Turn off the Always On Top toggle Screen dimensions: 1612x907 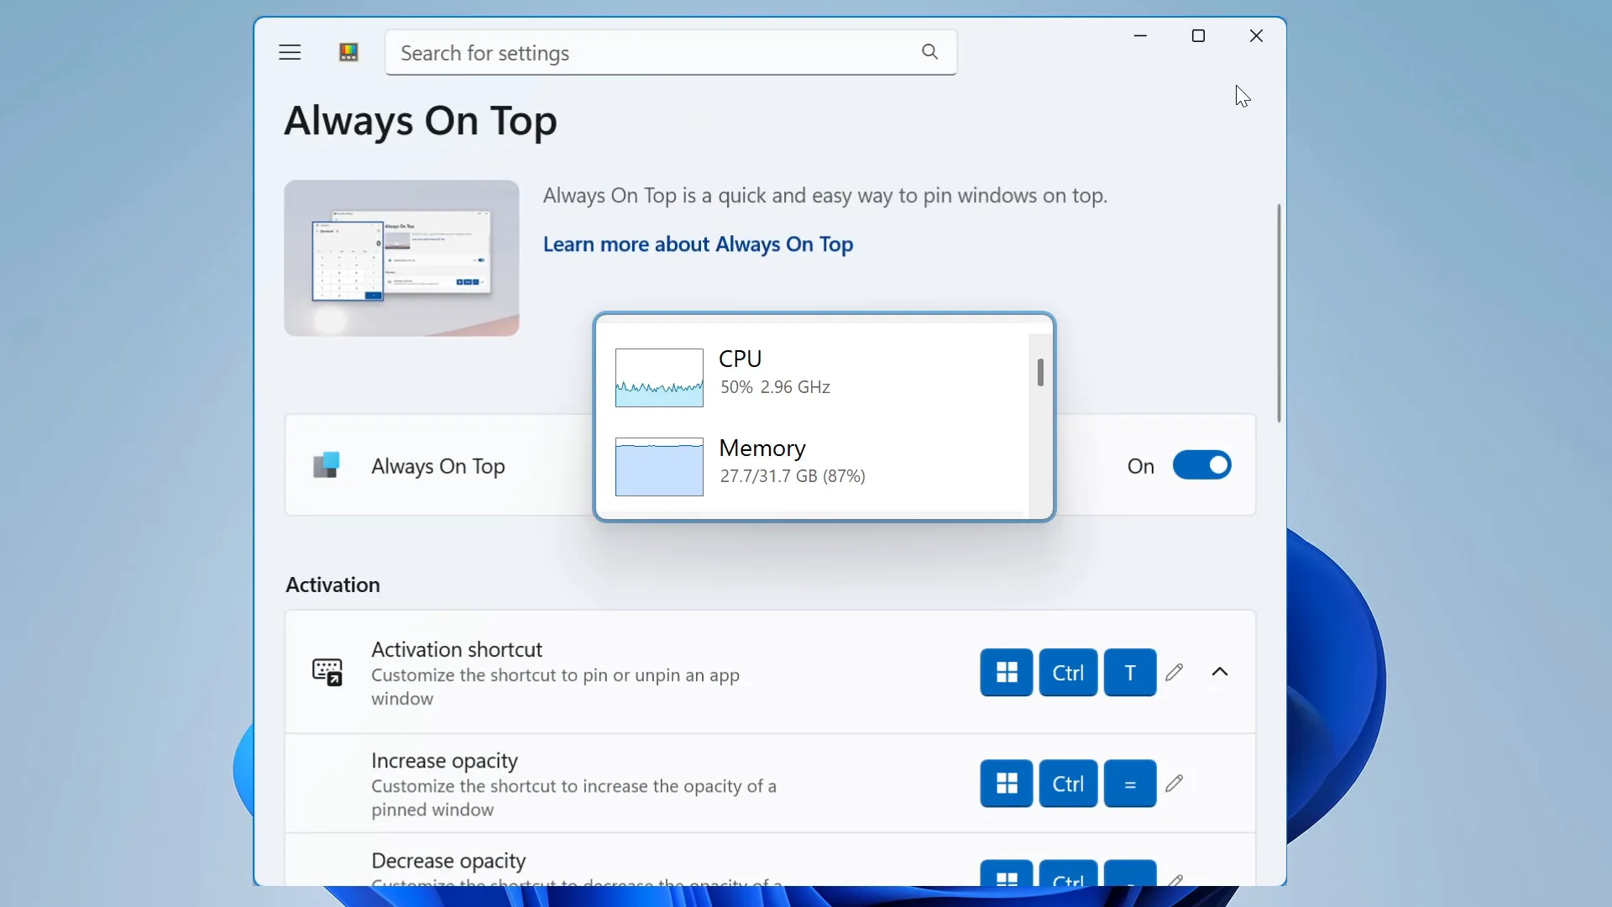(1201, 465)
